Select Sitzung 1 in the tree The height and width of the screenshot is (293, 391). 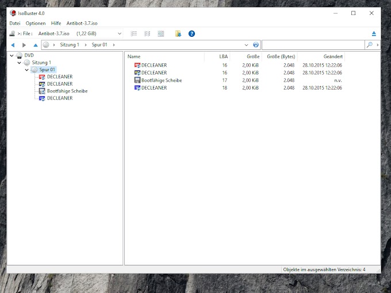pyautogui.click(x=41, y=63)
